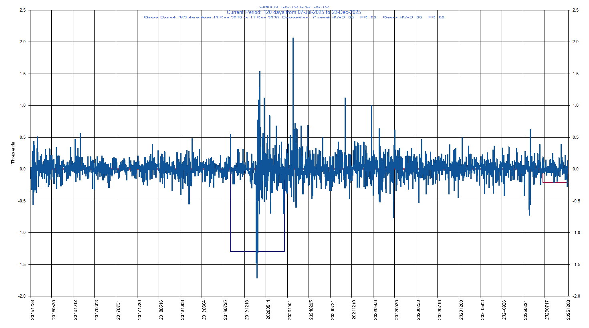Select the 20240503 date axis label
Image resolution: width=589 pixels, height=328 pixels.
pyautogui.click(x=482, y=310)
